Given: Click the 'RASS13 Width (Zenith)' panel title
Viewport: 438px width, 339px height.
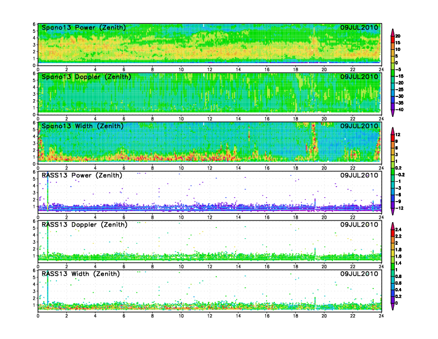Looking at the screenshot, I should (x=81, y=274).
